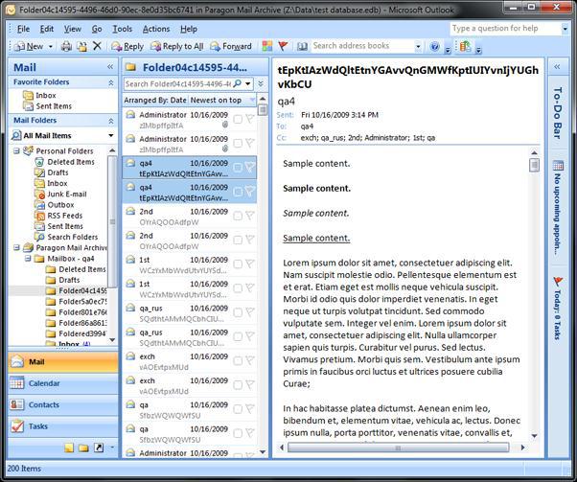Minimize the Navigation Pane with double chevron

pos(110,66)
